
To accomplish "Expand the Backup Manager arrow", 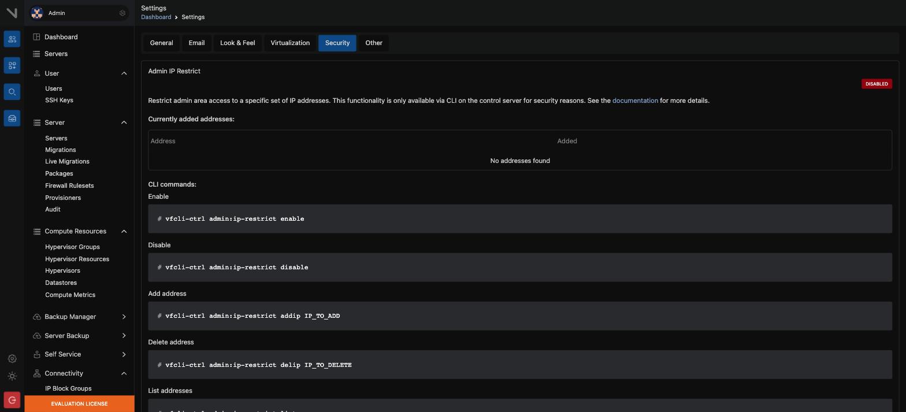I will (x=124, y=317).
